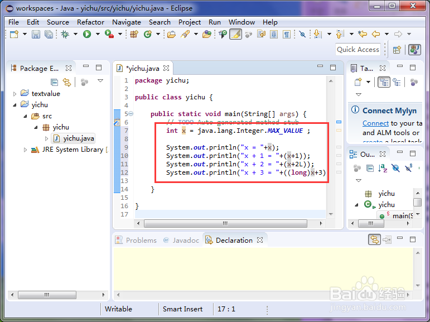Click the Debug bug icon
The image size is (430, 322).
65,34
